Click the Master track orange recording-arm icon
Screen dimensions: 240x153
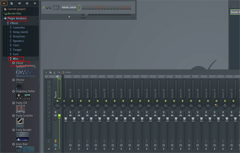pyautogui.click(x=56, y=141)
